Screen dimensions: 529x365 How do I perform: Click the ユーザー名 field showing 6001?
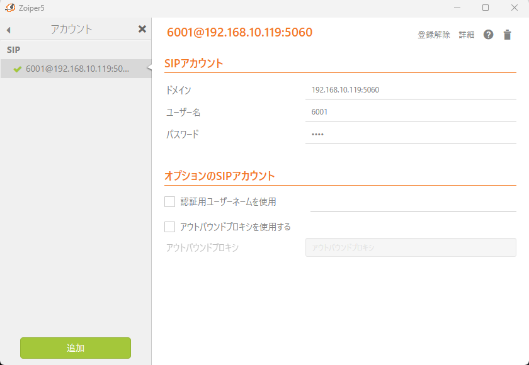410,111
